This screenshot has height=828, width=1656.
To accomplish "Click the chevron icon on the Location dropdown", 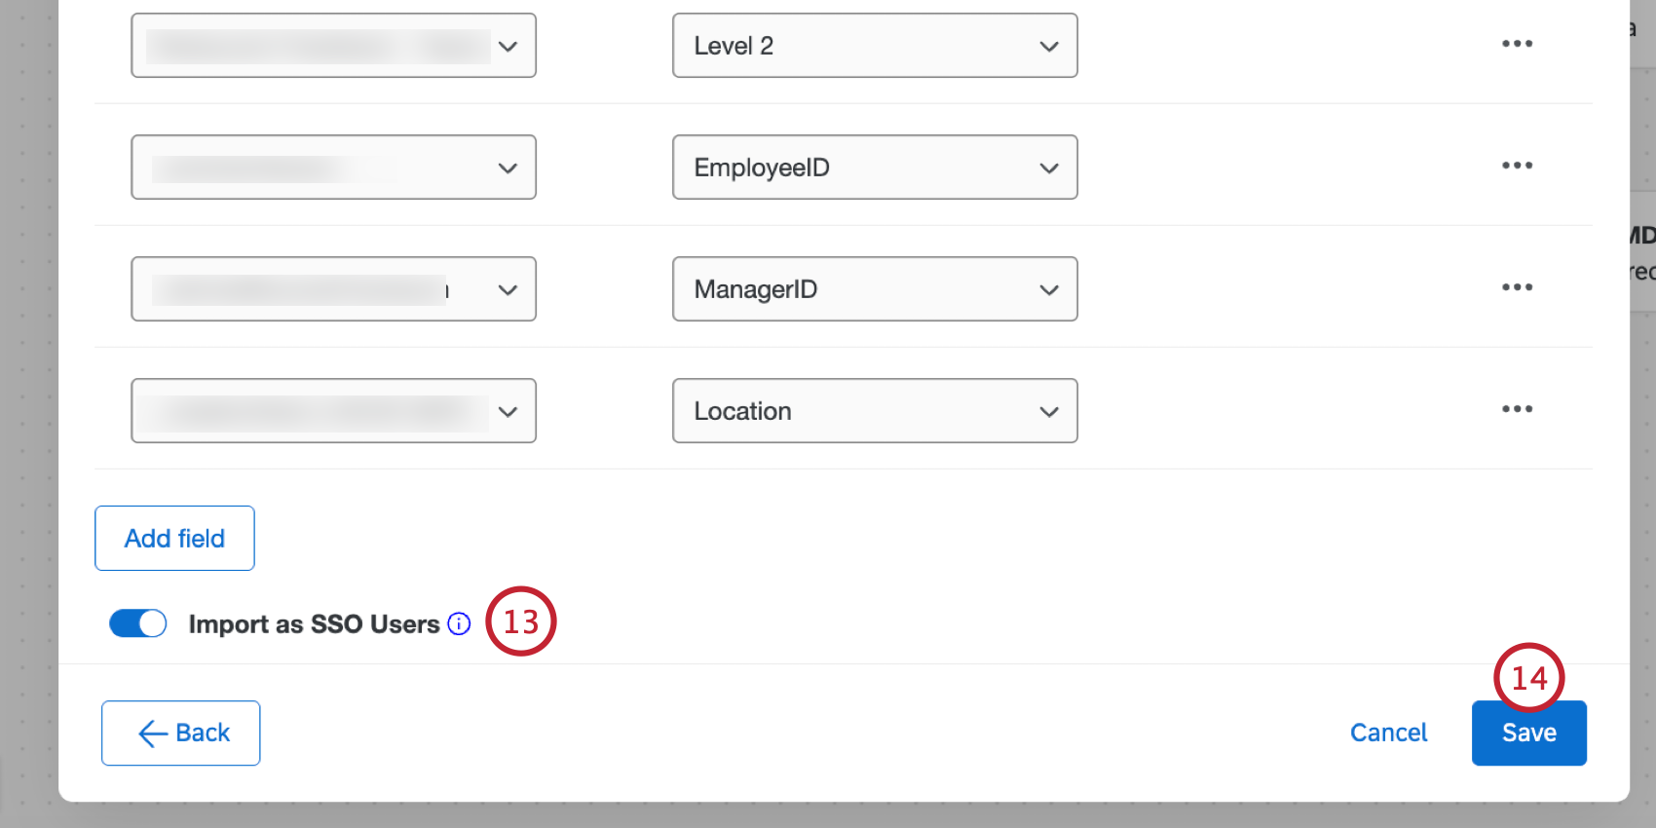I will 1049,411.
